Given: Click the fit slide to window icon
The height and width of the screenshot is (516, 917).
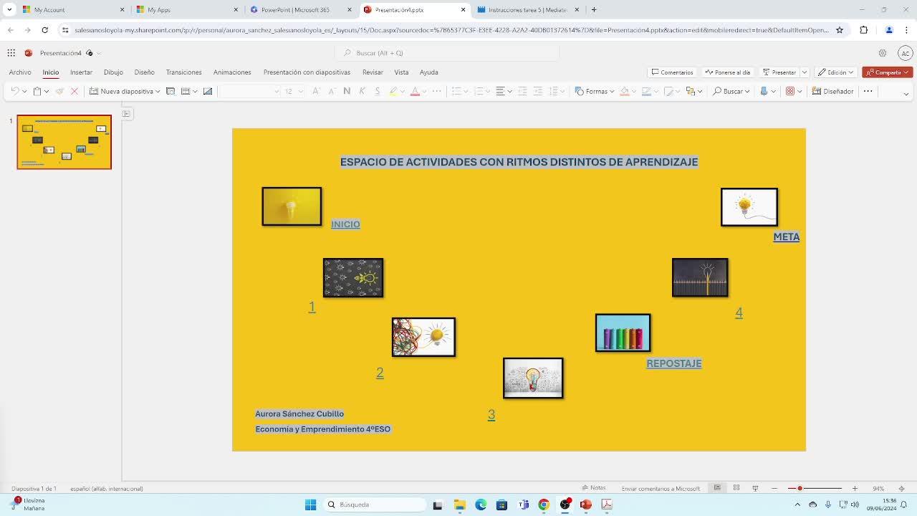Looking at the screenshot, I should click(901, 488).
